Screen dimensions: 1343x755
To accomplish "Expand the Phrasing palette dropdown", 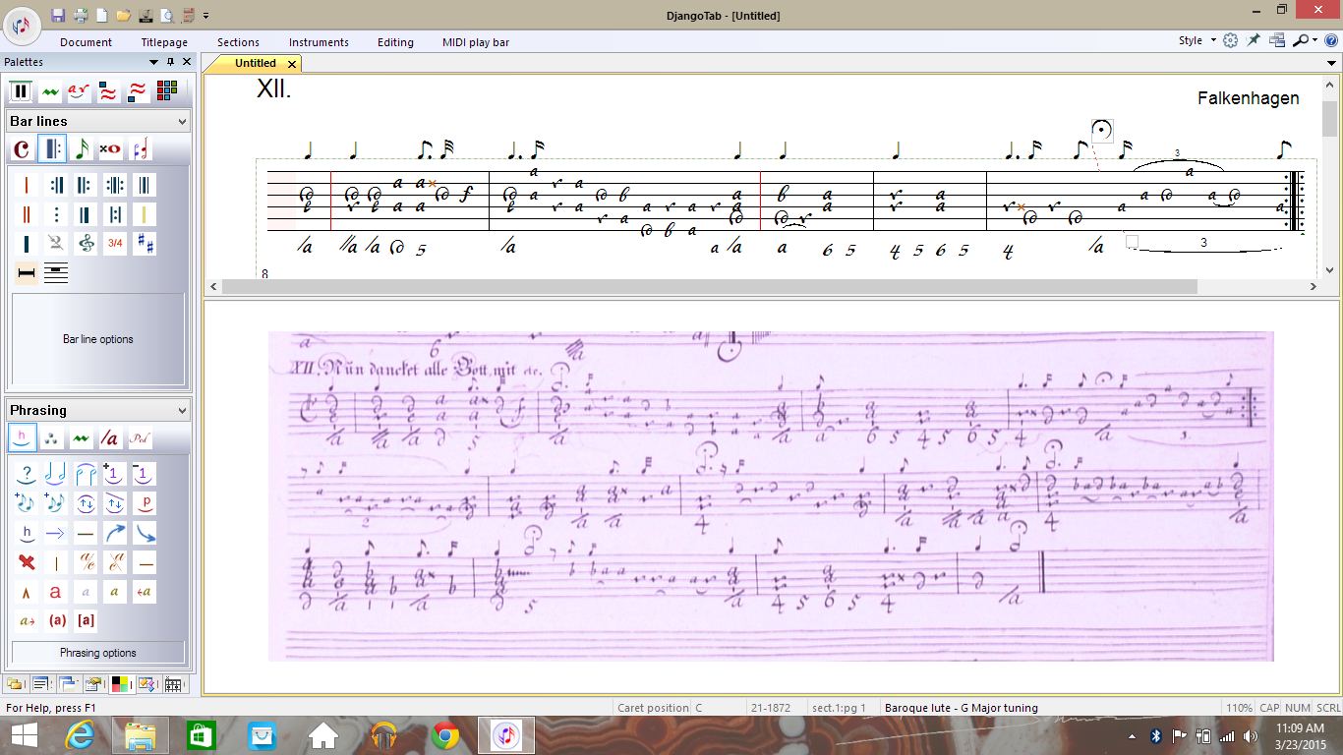I will pyautogui.click(x=182, y=411).
